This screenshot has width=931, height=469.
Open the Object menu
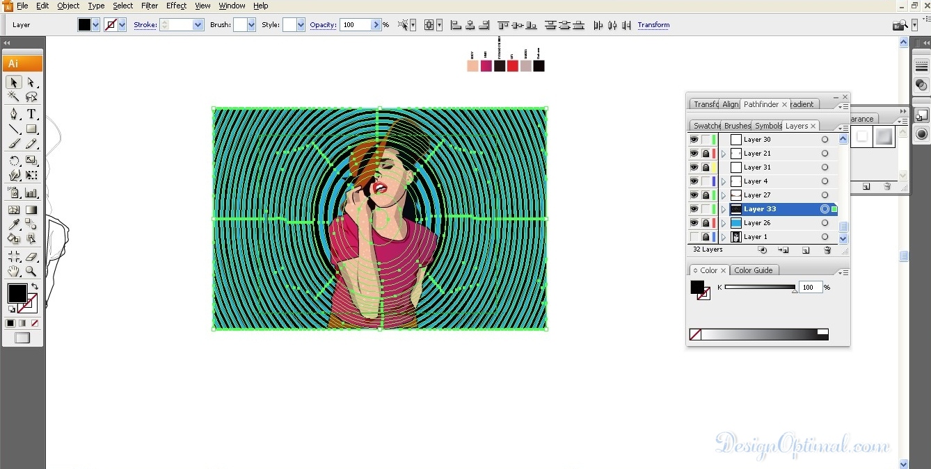(68, 6)
